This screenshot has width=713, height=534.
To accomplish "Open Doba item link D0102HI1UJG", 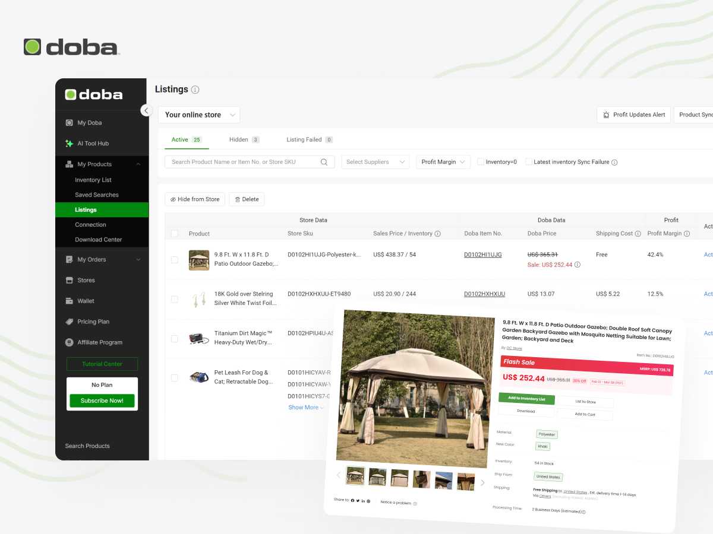I will 483,255.
